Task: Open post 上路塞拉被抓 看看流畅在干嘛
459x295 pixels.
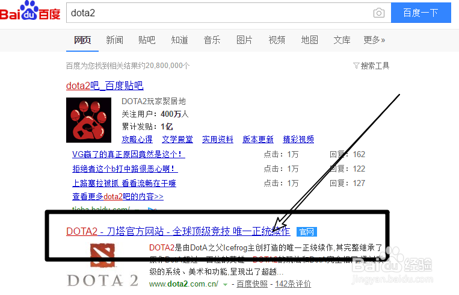Action: 124,183
